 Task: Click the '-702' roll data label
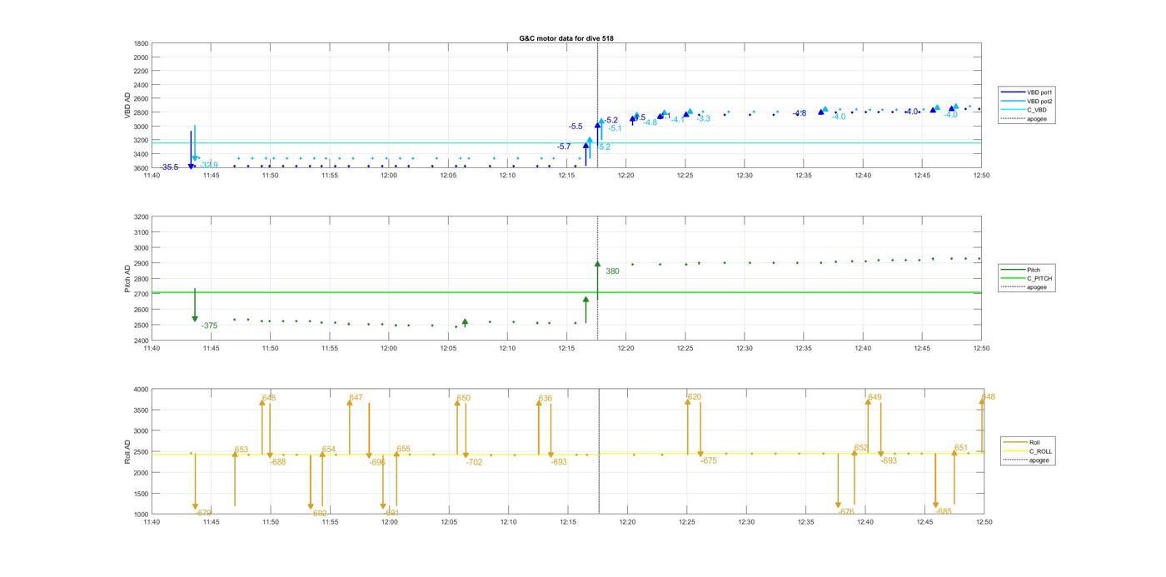coord(474,462)
